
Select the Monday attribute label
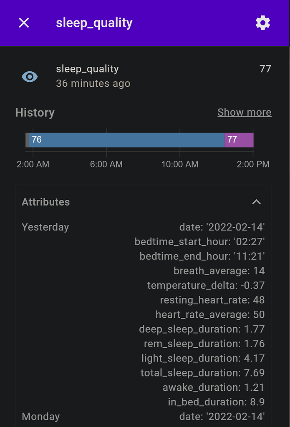(x=41, y=417)
